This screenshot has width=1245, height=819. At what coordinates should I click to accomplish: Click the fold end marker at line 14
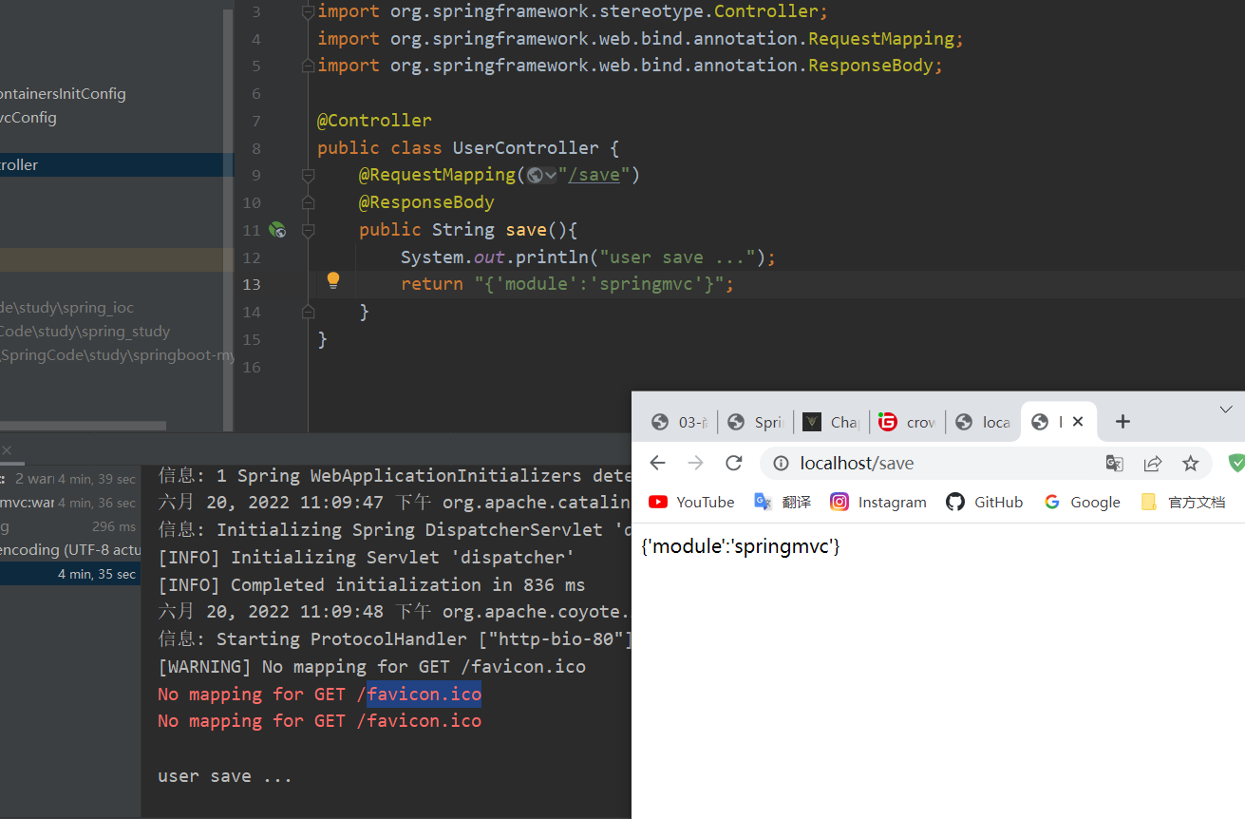308,312
